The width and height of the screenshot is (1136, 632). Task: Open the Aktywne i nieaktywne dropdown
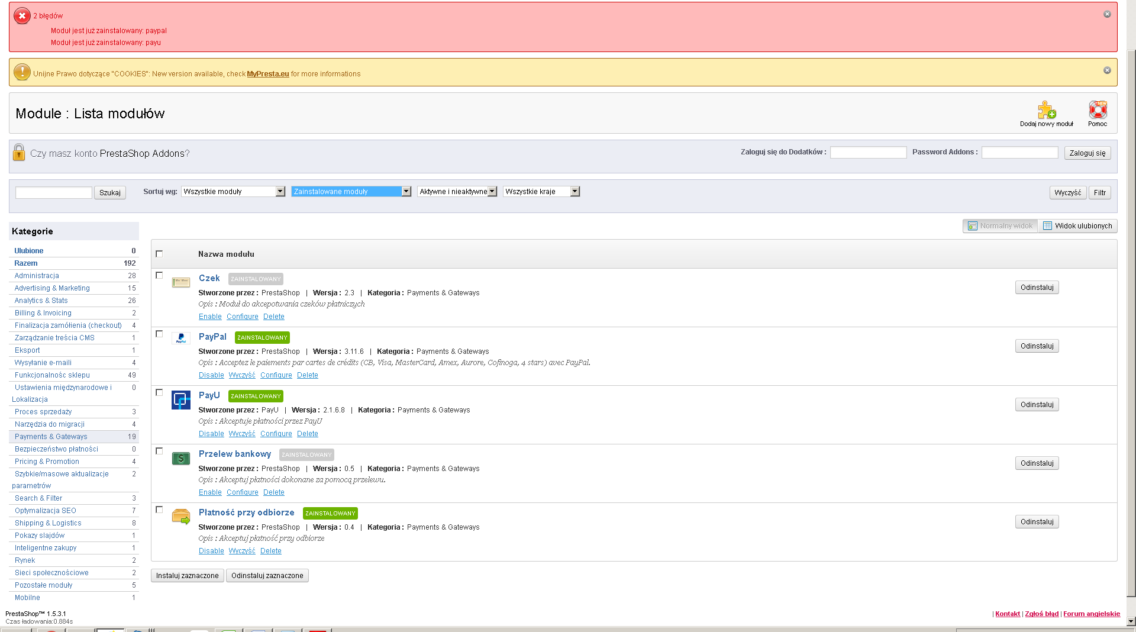pyautogui.click(x=457, y=192)
